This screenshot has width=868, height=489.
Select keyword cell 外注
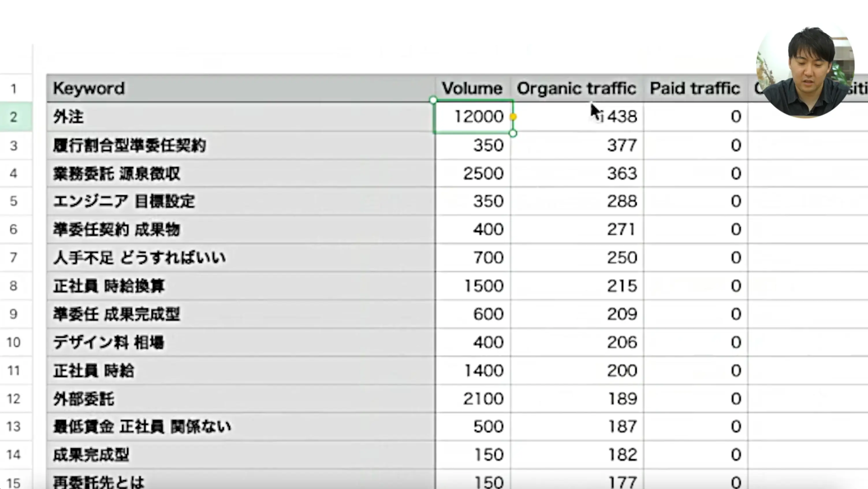click(x=241, y=117)
